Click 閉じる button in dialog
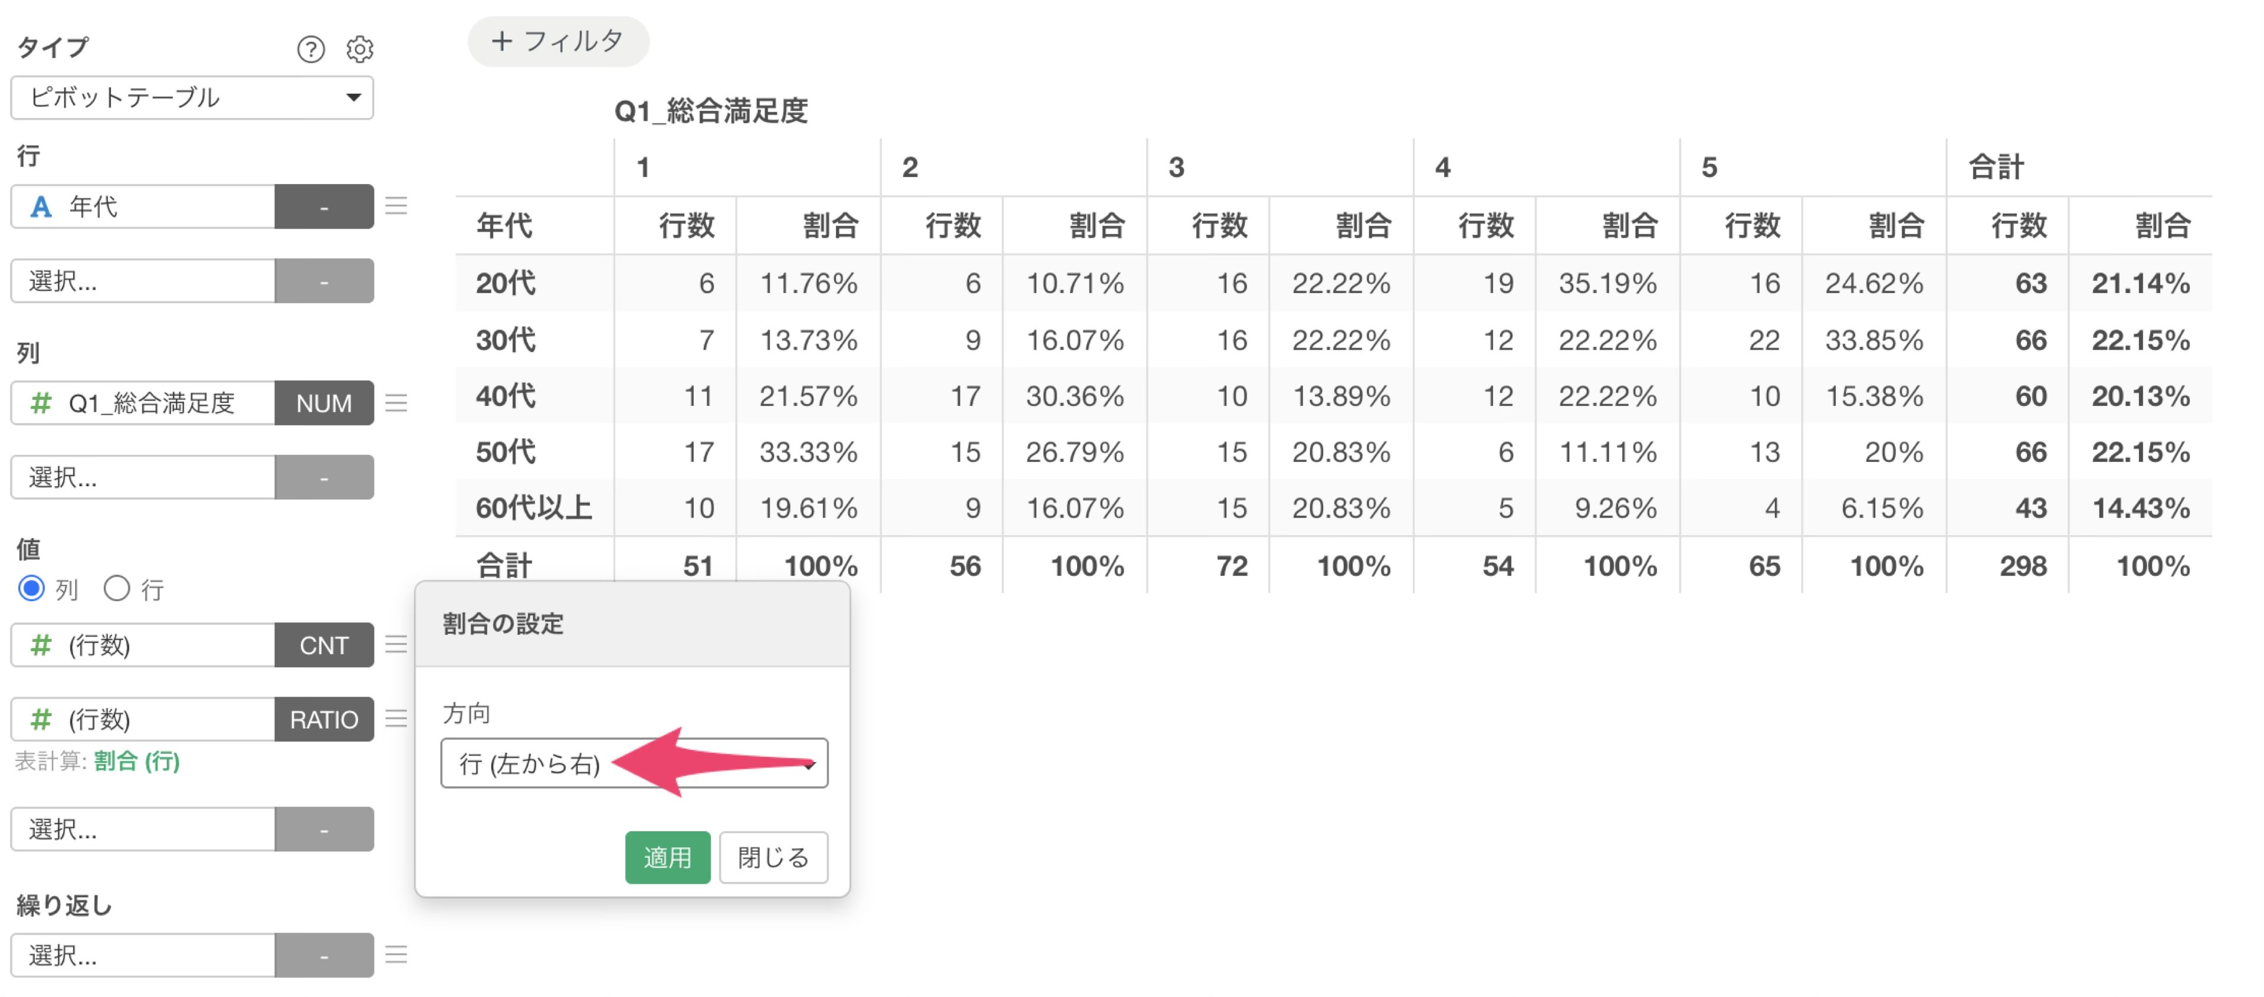Image resolution: width=2264 pixels, height=997 pixels. (773, 857)
